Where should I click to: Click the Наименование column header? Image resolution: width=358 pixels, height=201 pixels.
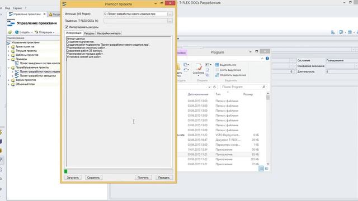34,38
